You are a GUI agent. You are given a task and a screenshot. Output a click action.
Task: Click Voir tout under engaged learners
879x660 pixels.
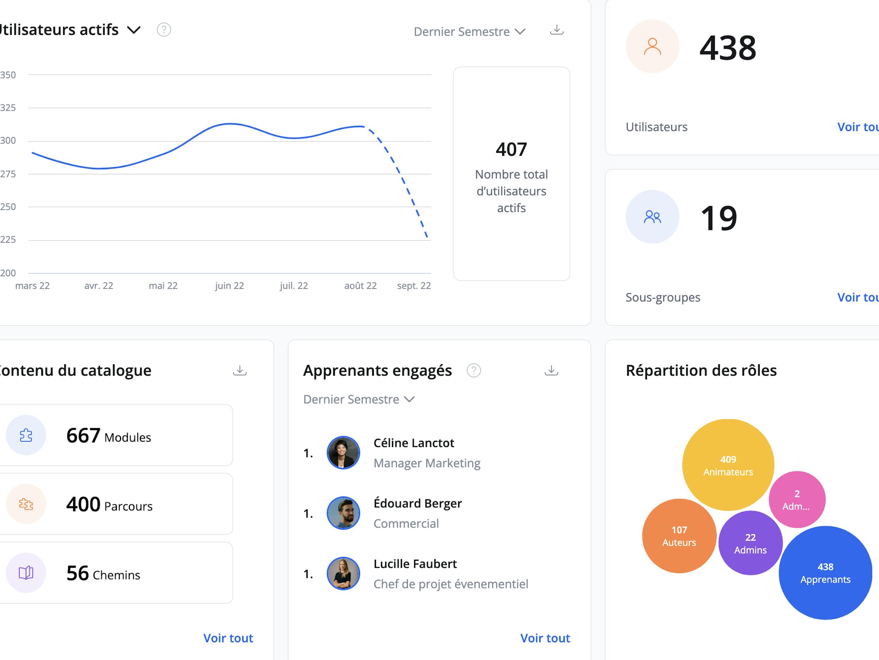click(545, 638)
